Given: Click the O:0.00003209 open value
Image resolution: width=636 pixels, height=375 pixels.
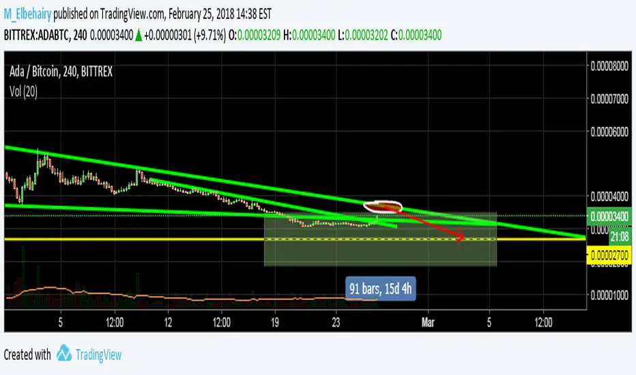Looking at the screenshot, I should [255, 35].
